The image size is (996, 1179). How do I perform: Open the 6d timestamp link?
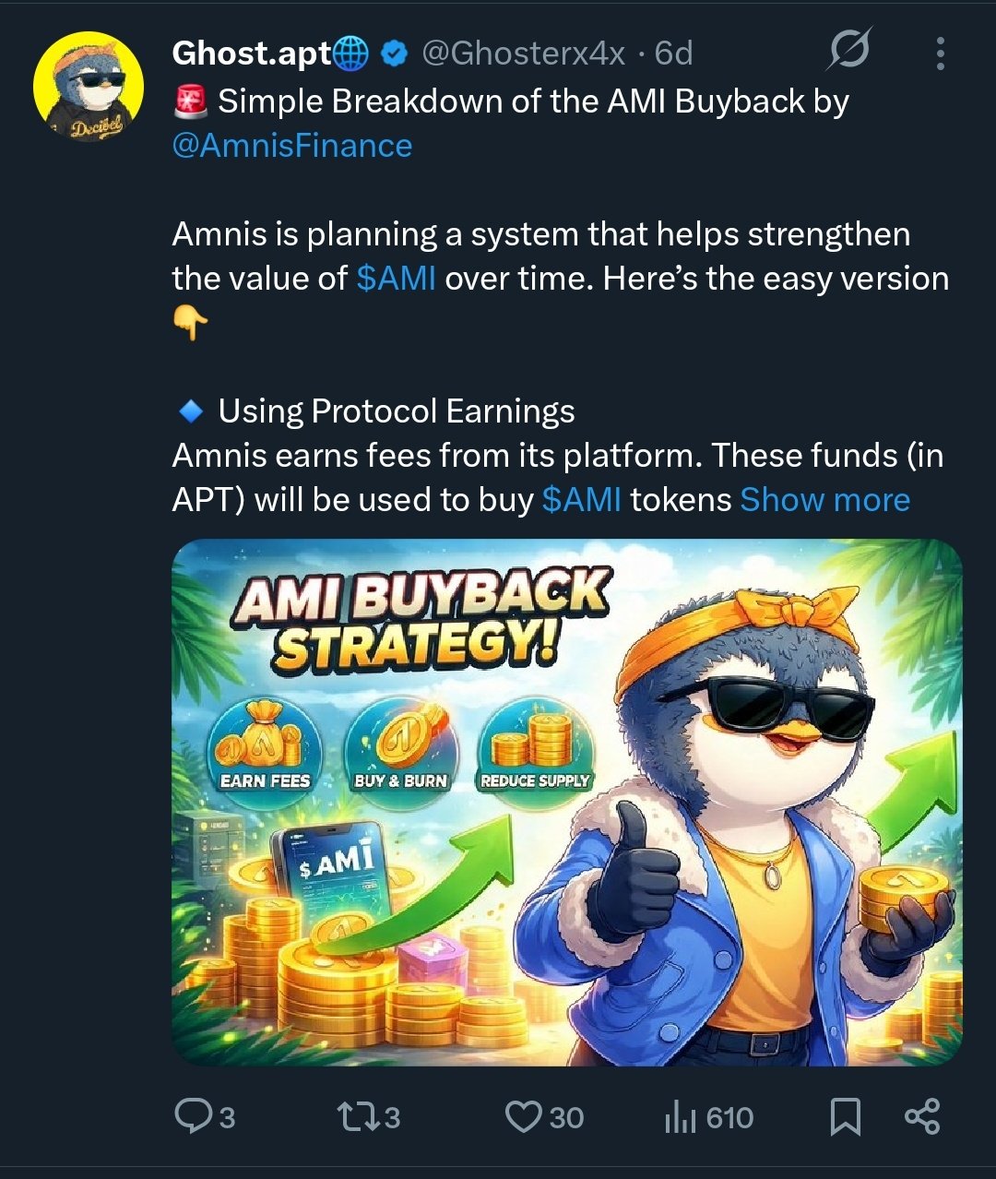tap(673, 54)
